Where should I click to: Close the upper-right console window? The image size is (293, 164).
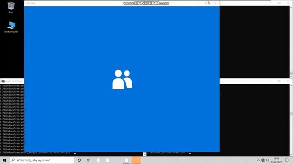[288, 3]
